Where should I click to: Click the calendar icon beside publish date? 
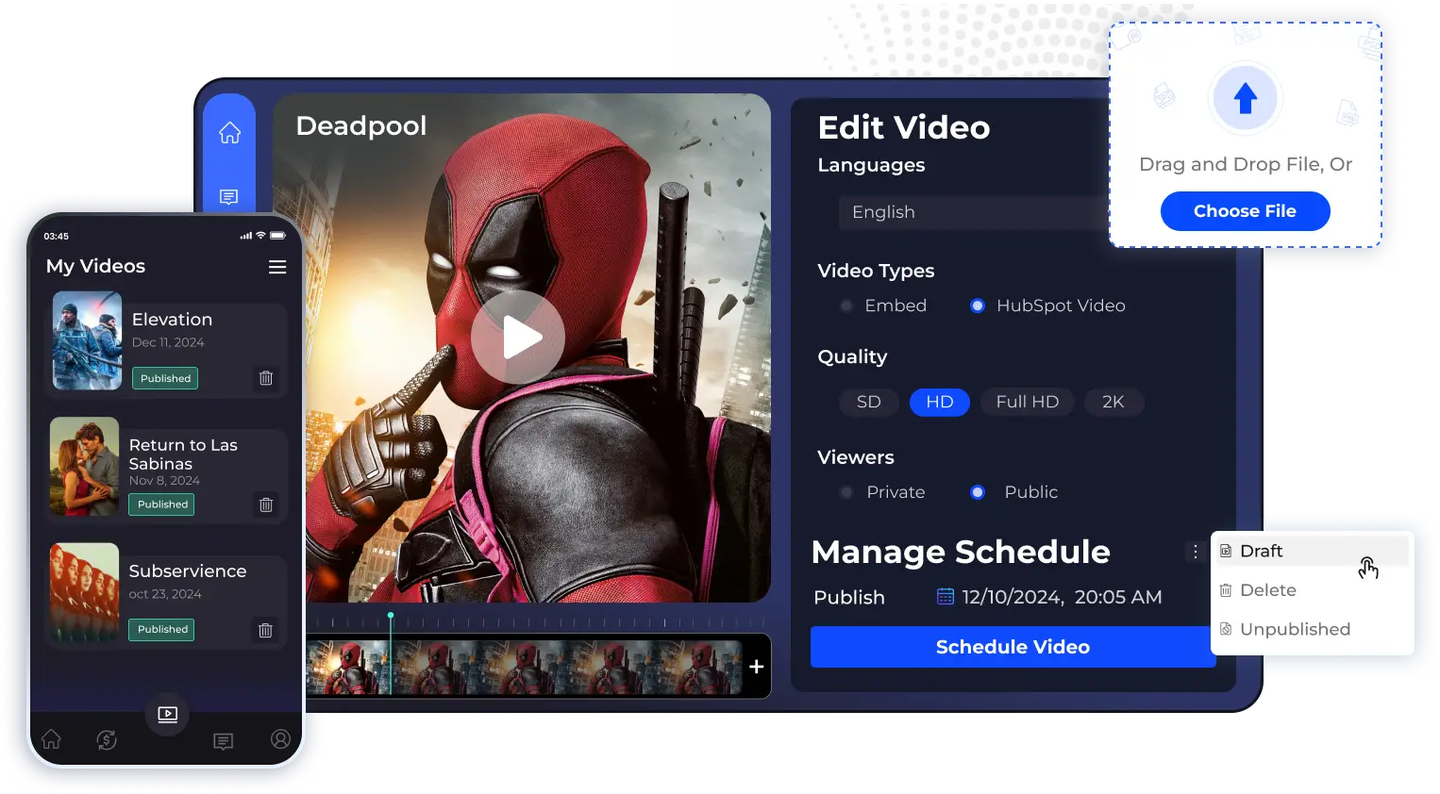click(x=945, y=596)
